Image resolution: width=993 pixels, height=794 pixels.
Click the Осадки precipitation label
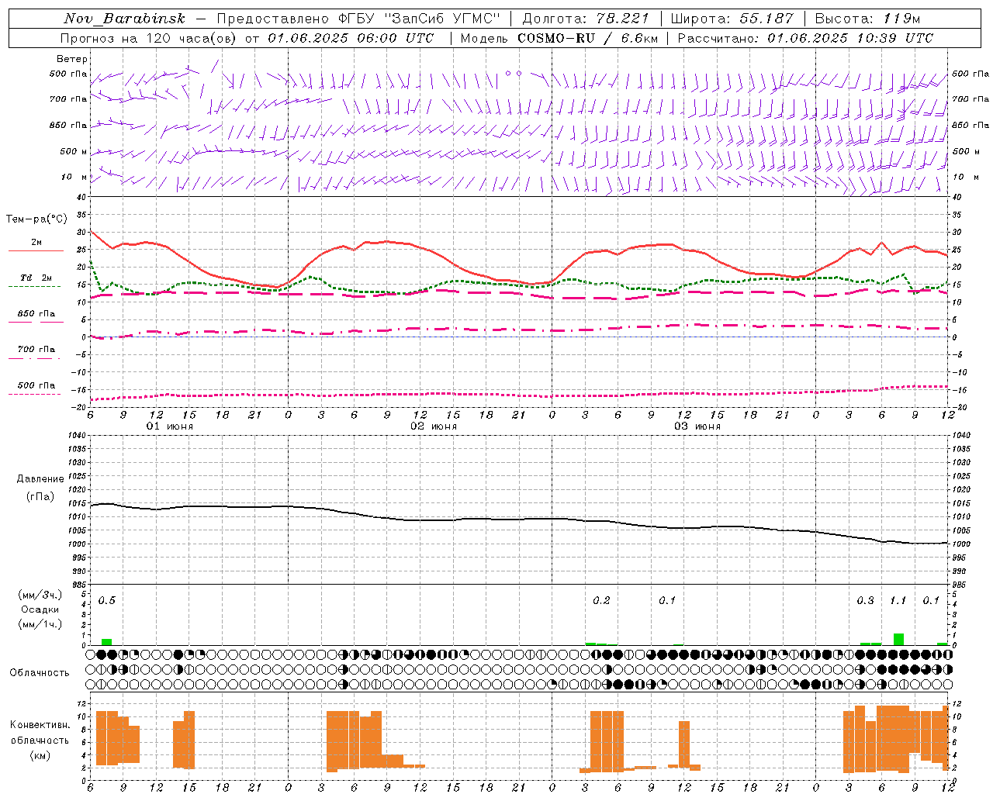click(40, 609)
